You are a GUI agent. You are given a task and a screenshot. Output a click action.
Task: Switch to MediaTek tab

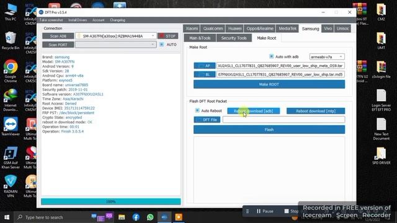pos(287,28)
